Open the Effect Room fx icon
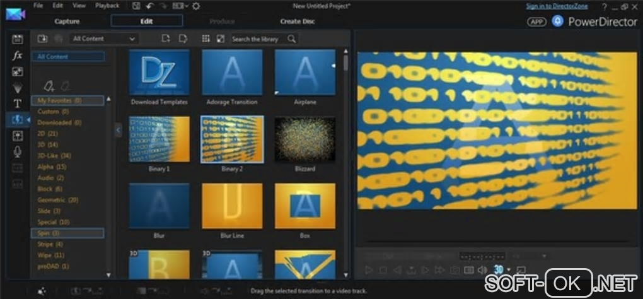This screenshot has width=643, height=299. (17, 56)
